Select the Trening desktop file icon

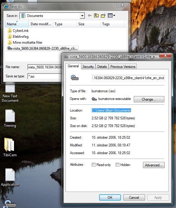point(10,118)
